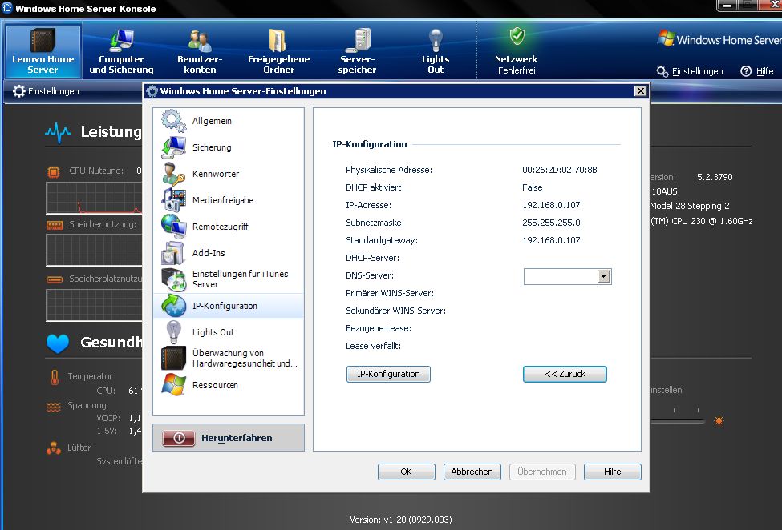Select the Lights Out bulb icon in settings list
The image size is (782, 530).
pos(173,332)
